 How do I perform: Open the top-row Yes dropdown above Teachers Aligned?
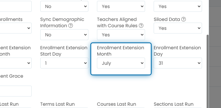121,6
